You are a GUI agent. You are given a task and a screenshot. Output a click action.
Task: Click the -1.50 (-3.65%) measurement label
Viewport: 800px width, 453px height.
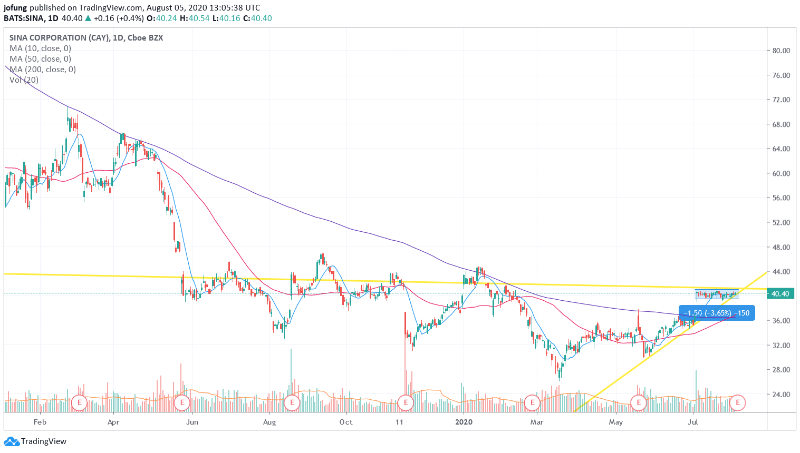(717, 313)
